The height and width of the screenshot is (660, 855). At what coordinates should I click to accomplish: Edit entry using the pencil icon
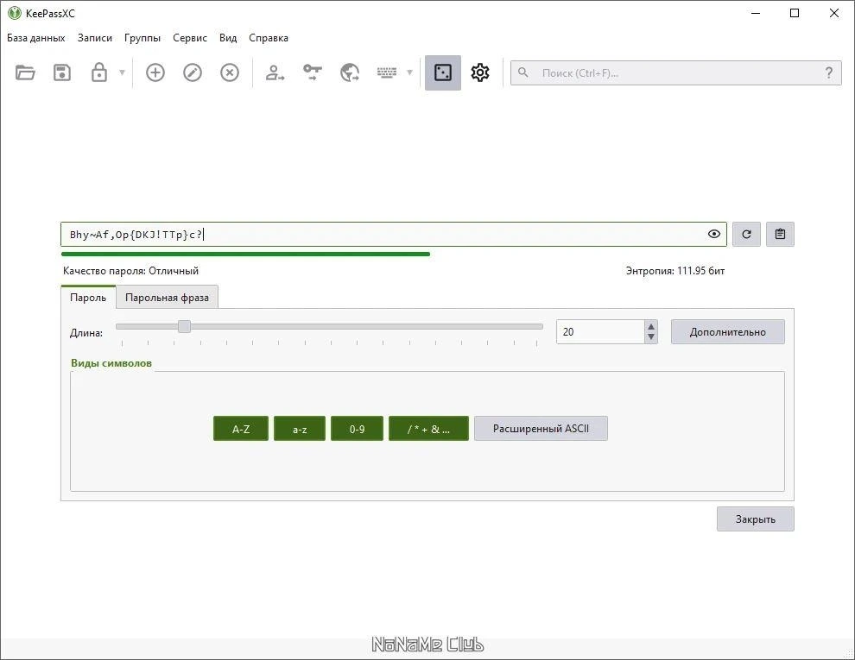193,72
